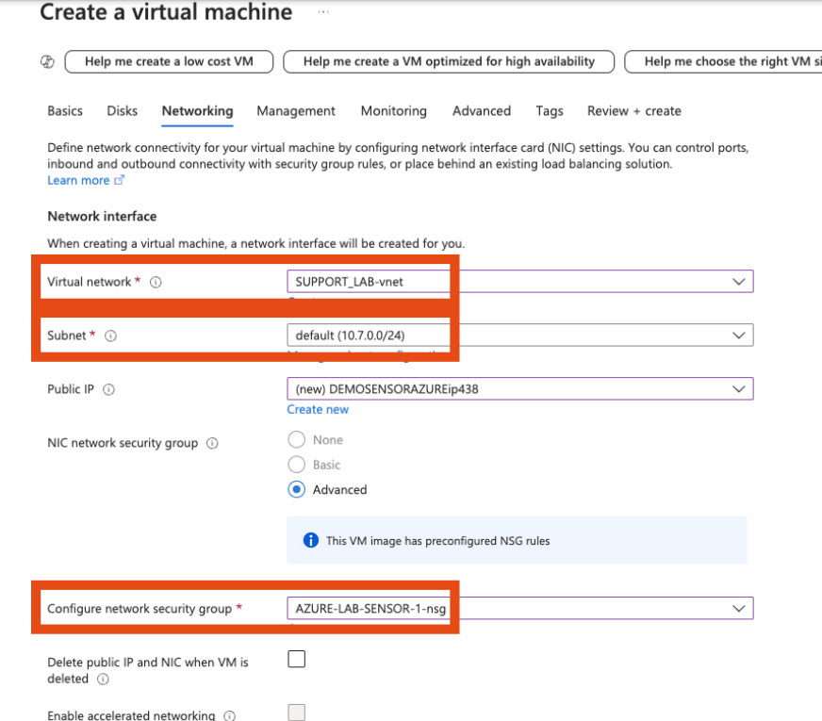This screenshot has width=822, height=721.
Task: Open the Networking tab
Action: click(x=197, y=111)
